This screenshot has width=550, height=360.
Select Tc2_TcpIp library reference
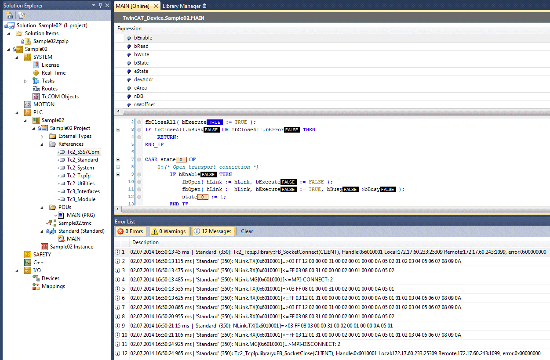79,176
